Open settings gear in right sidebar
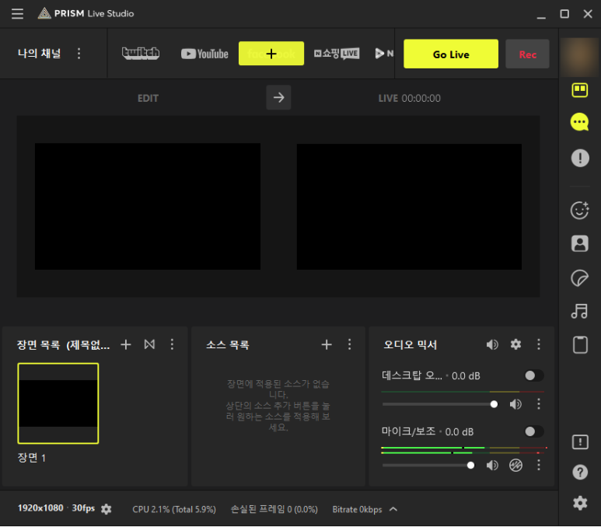 point(580,503)
